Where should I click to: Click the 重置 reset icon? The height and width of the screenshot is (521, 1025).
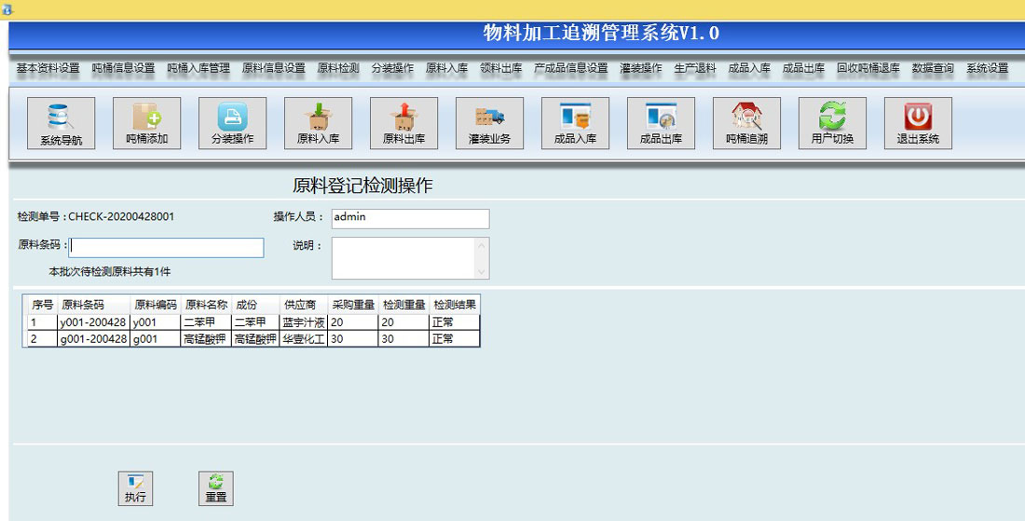click(x=216, y=488)
